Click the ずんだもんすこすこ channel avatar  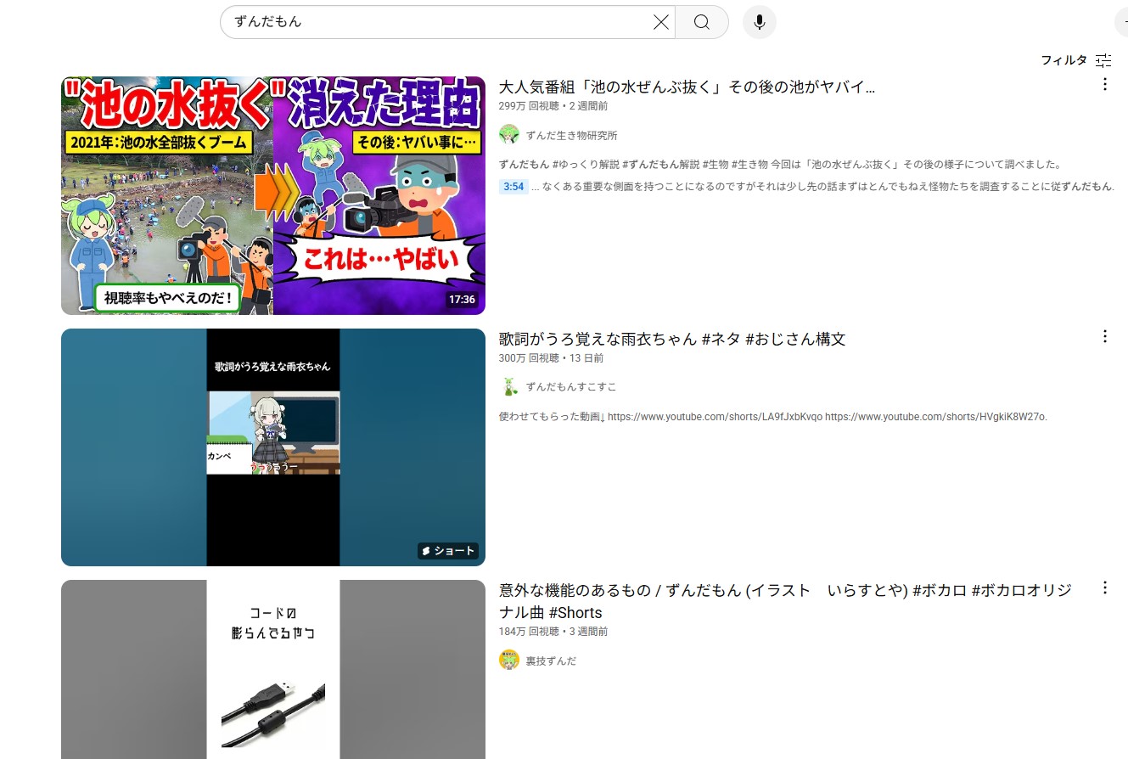(x=509, y=386)
